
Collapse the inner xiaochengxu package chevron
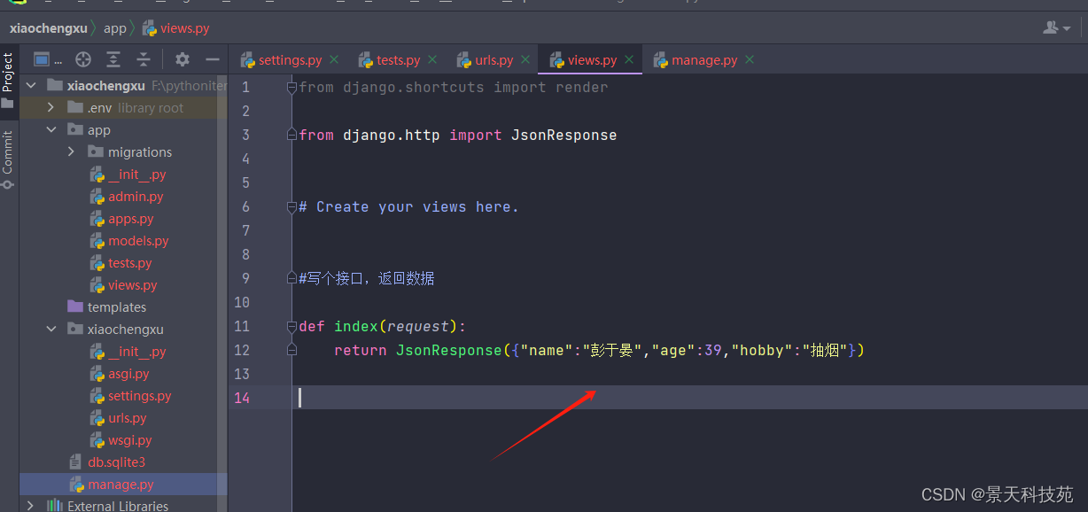(x=51, y=330)
